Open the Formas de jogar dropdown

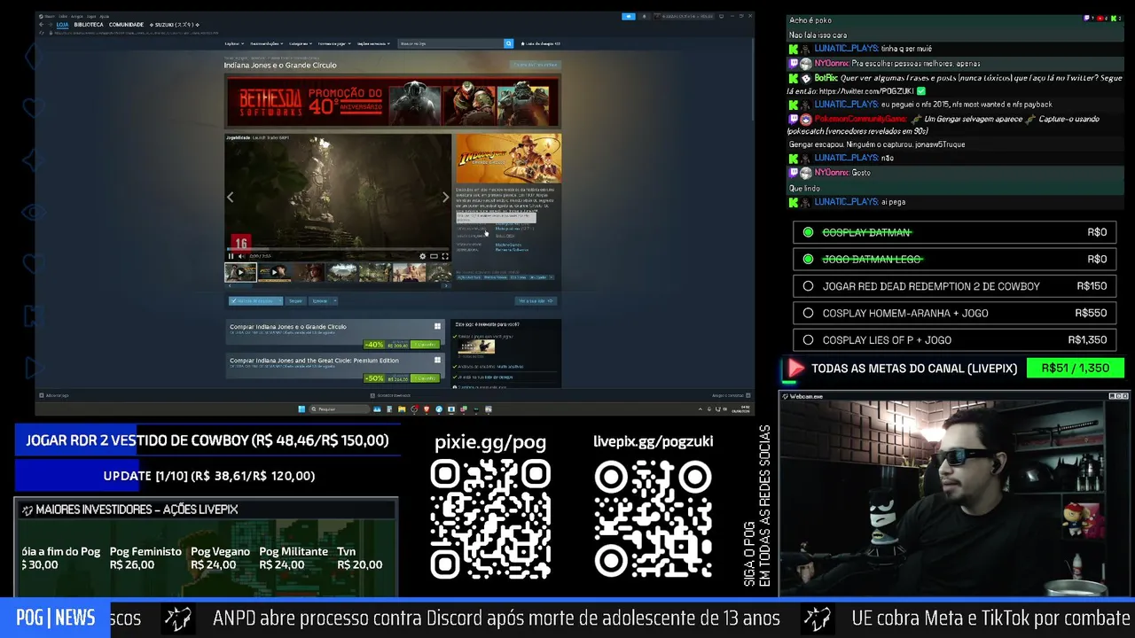click(x=333, y=43)
